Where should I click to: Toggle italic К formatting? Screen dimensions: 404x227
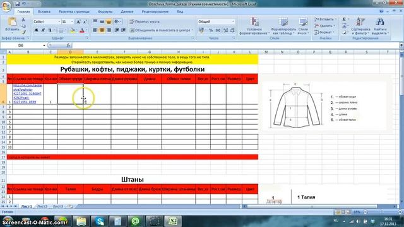pos(43,30)
